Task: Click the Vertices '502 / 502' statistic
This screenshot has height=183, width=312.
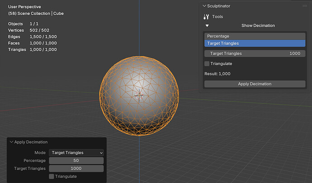Action: pyautogui.click(x=39, y=30)
